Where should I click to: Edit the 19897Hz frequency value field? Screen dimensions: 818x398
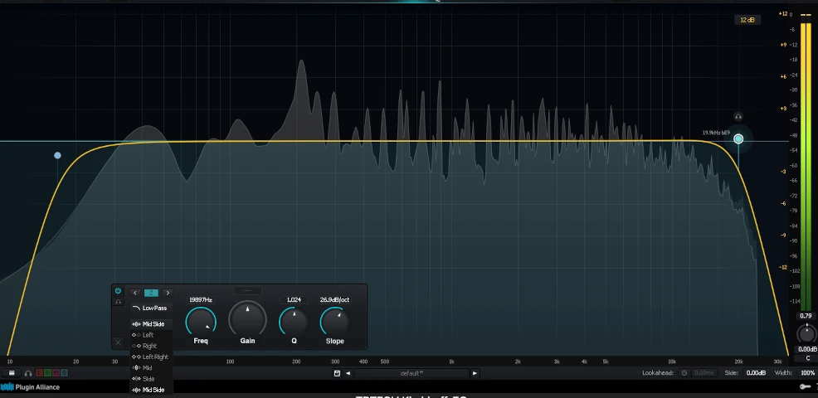(x=201, y=300)
